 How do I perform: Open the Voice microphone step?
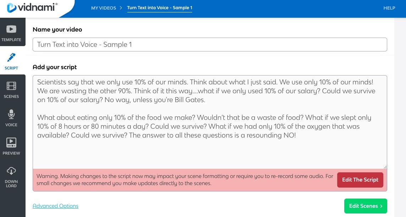click(x=11, y=114)
